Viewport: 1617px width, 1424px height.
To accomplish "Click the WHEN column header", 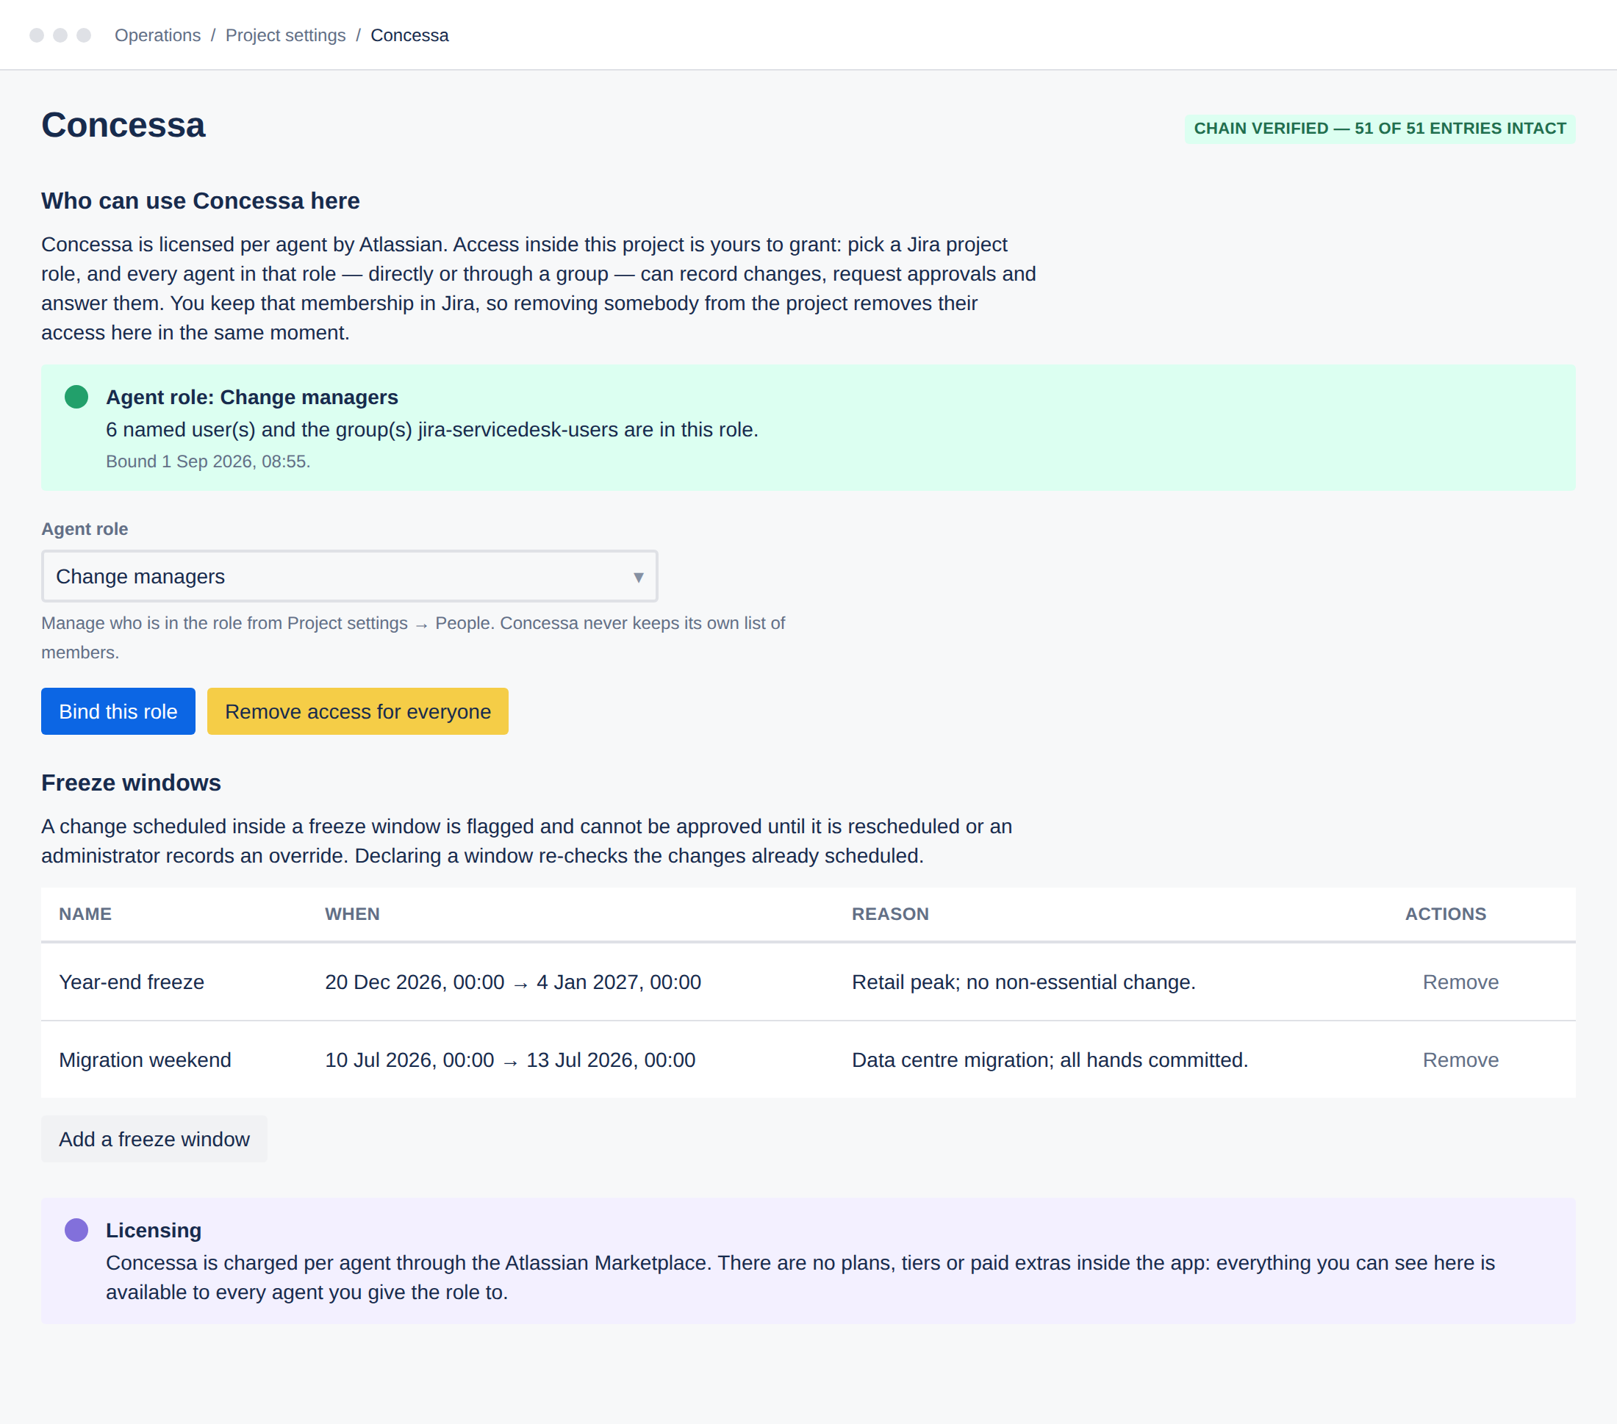I will 352,914.
